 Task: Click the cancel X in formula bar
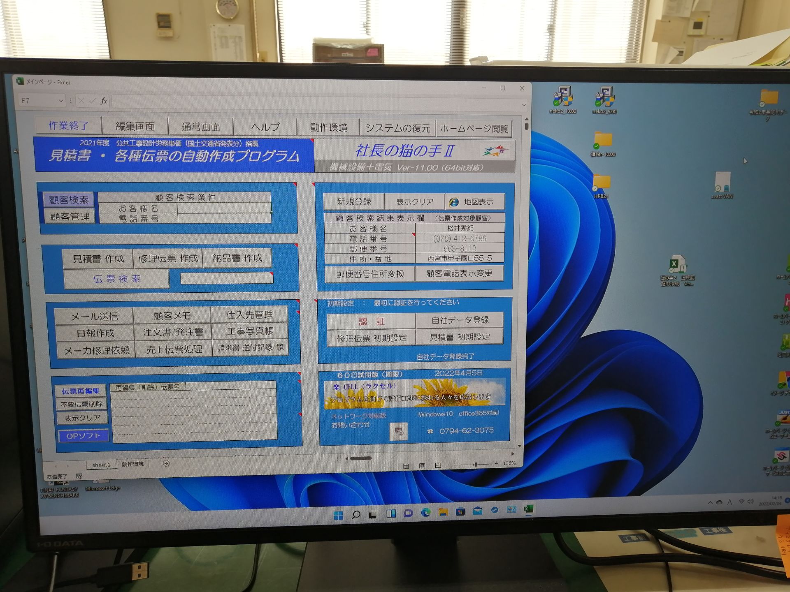coord(81,101)
